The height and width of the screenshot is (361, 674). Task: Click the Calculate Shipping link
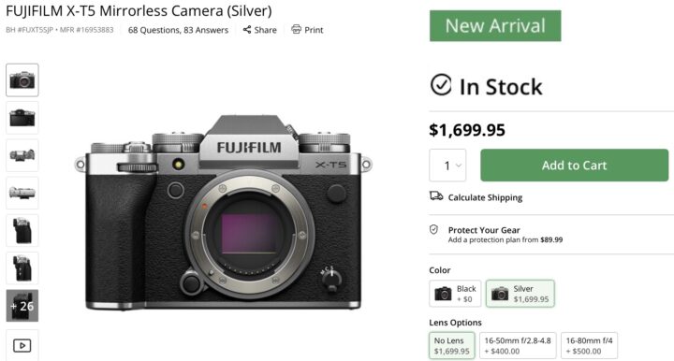click(x=485, y=197)
